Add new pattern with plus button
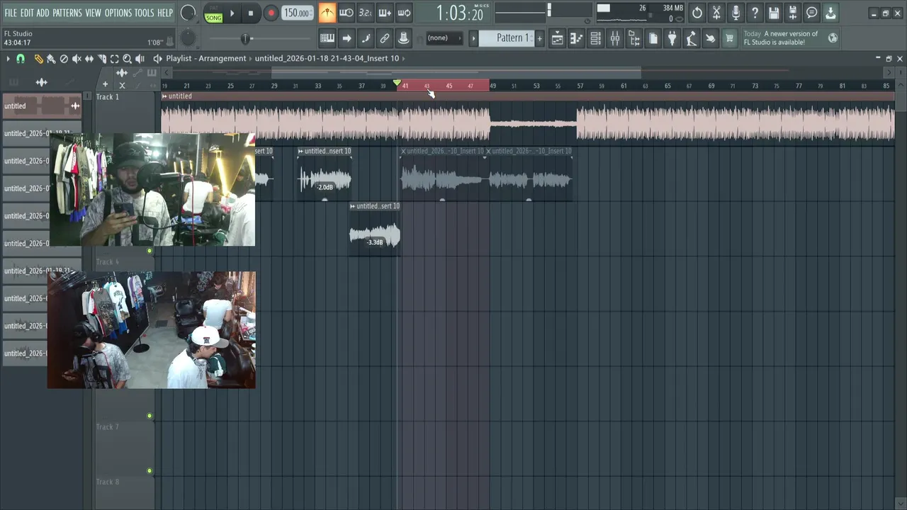The height and width of the screenshot is (510, 907). (539, 38)
